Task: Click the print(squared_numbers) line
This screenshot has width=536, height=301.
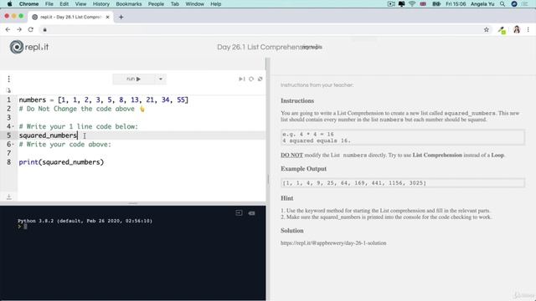Action: tap(61, 162)
